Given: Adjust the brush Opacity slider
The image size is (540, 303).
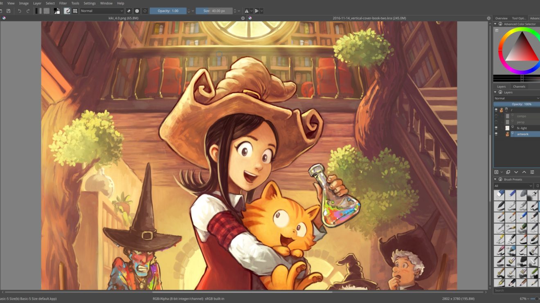Looking at the screenshot, I should tap(168, 11).
